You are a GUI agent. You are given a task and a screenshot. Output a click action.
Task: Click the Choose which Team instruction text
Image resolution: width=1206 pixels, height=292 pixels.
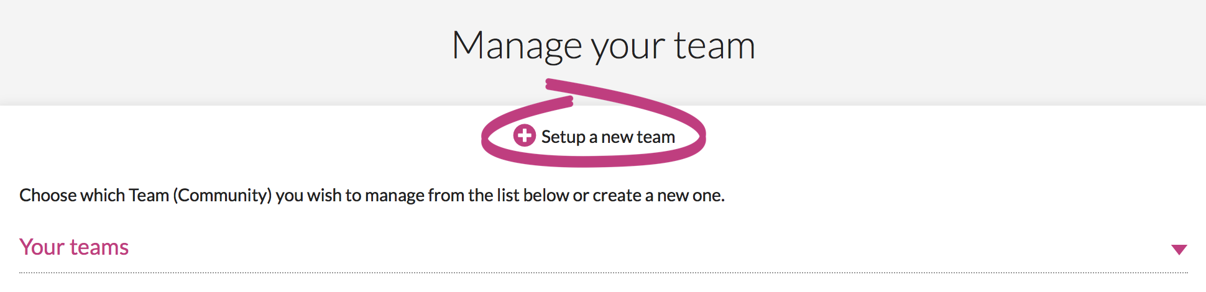click(x=372, y=195)
